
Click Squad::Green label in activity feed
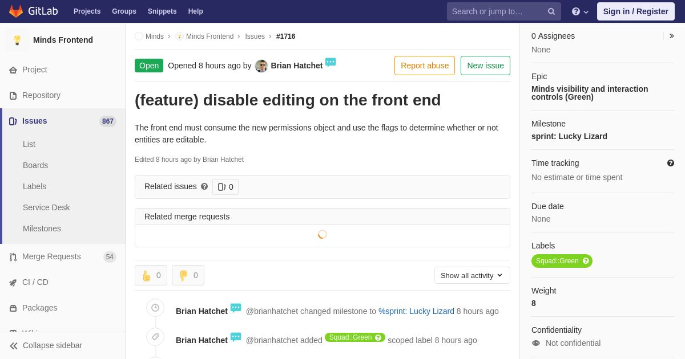pyautogui.click(x=355, y=337)
